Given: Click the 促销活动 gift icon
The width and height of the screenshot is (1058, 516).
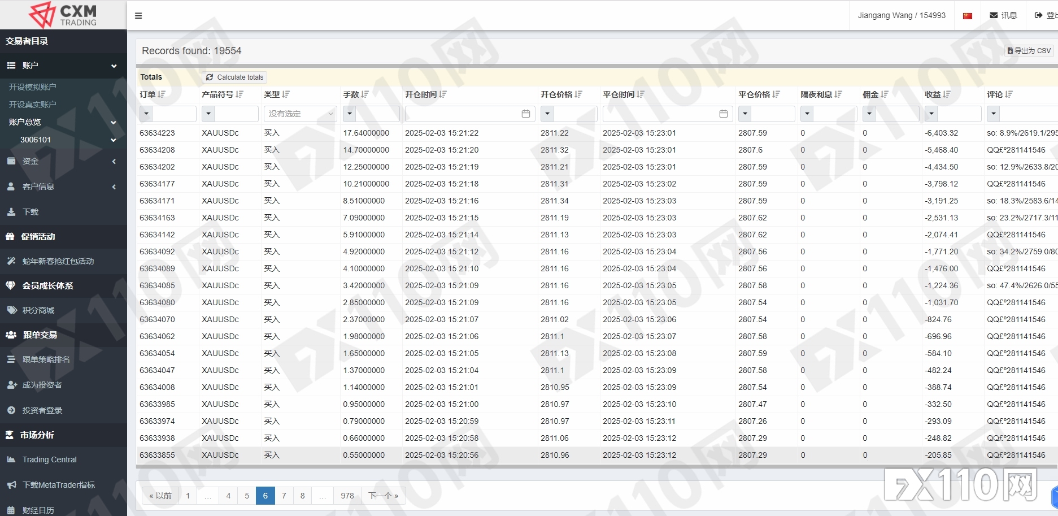Looking at the screenshot, I should pyautogui.click(x=10, y=237).
